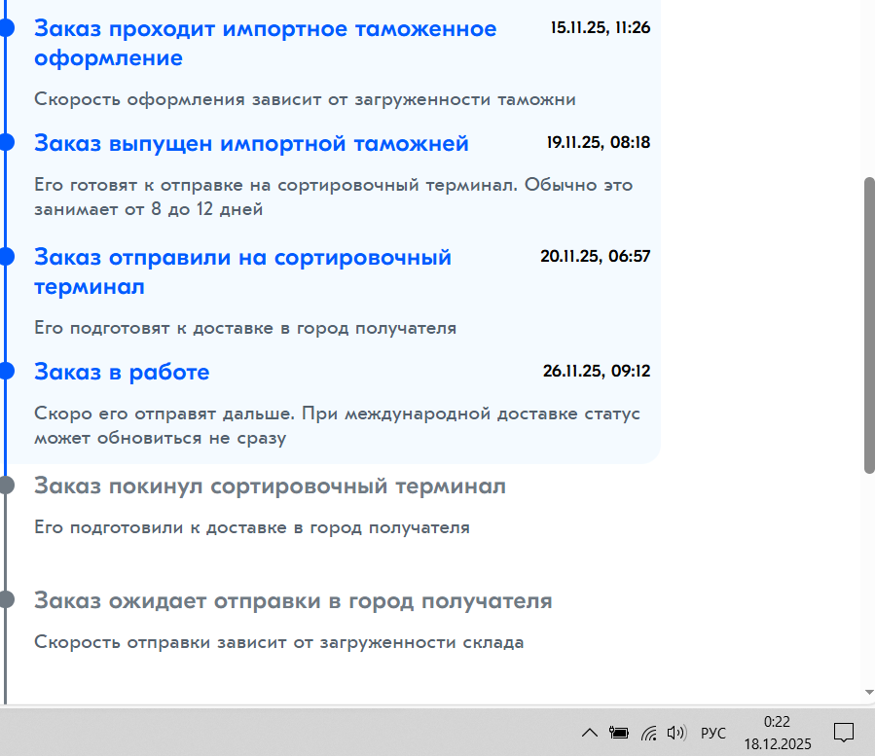The width and height of the screenshot is (875, 756).
Task: Open the Wi-Fi network icon
Action: point(649,733)
